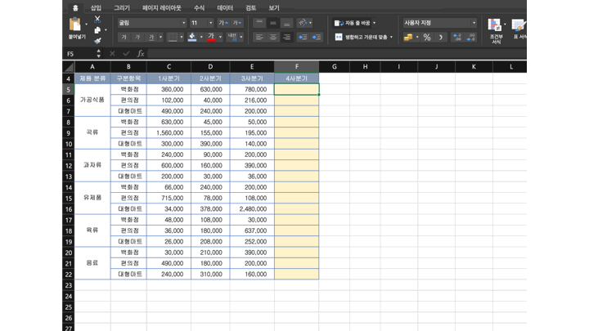Click the cancel entry X icon

tap(112, 54)
